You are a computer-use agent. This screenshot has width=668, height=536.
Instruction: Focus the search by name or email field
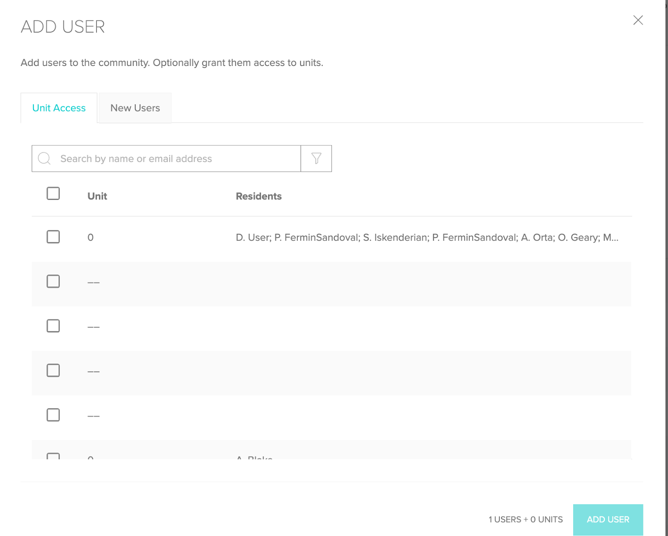click(x=166, y=159)
